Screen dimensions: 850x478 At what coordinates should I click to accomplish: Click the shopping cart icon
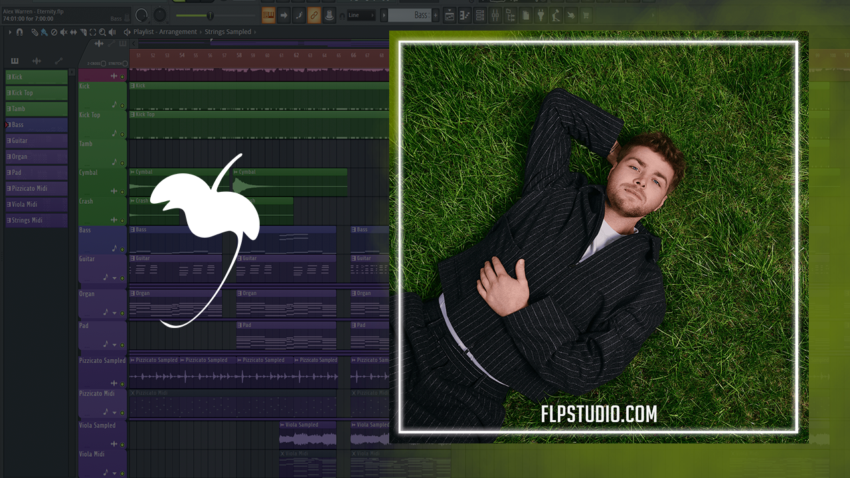click(x=586, y=15)
